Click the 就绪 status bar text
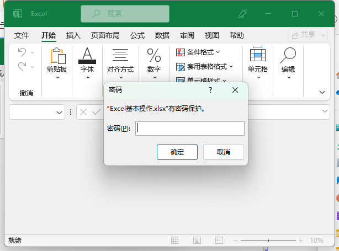The width and height of the screenshot is (339, 251). [x=15, y=241]
